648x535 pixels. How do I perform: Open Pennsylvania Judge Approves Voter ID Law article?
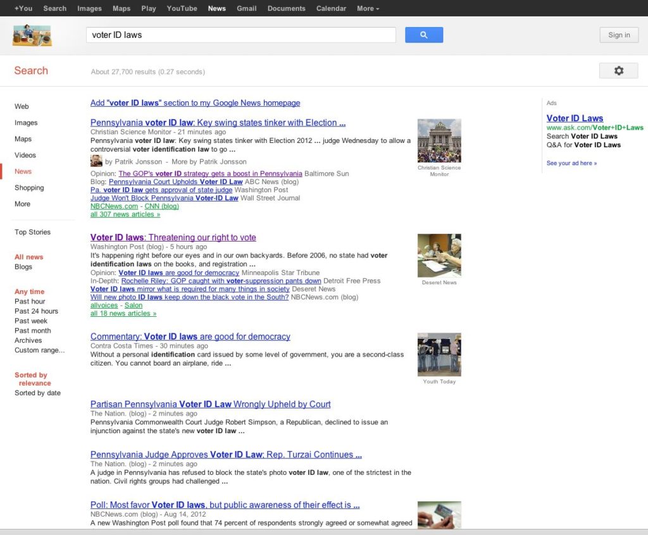[x=226, y=455]
